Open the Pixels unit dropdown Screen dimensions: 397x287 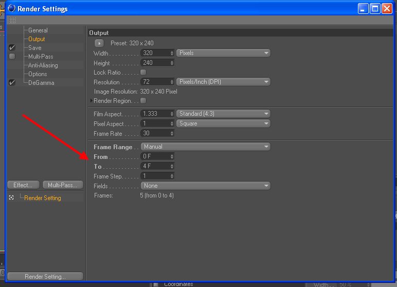point(223,53)
